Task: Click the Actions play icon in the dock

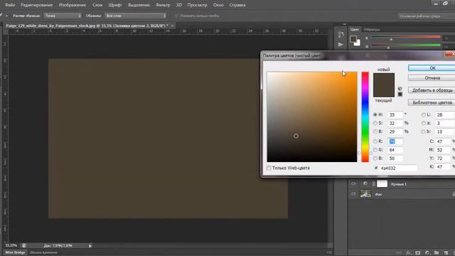Action: click(x=341, y=44)
